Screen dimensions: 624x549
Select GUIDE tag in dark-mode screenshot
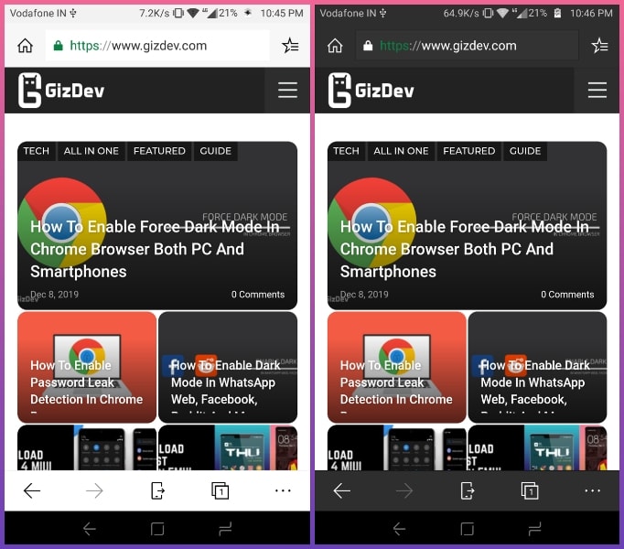[525, 151]
